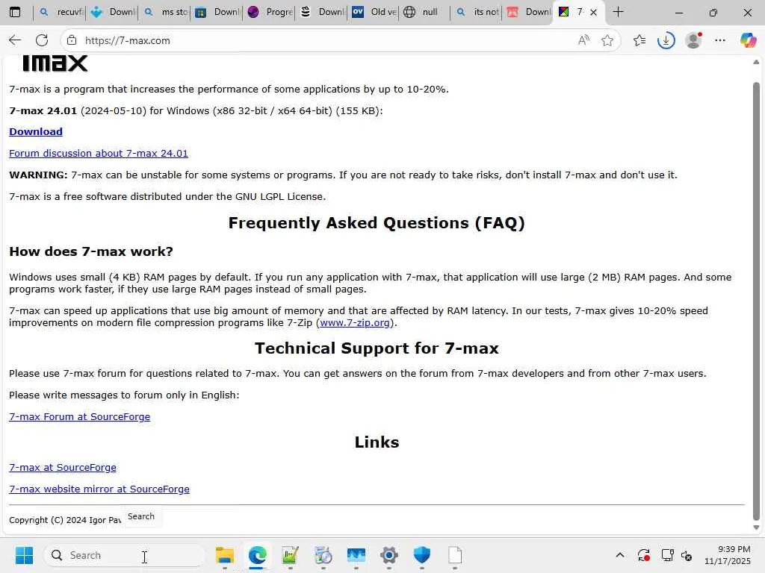Open the tab actions menu icon
The image size is (765, 573).
pyautogui.click(x=15, y=12)
